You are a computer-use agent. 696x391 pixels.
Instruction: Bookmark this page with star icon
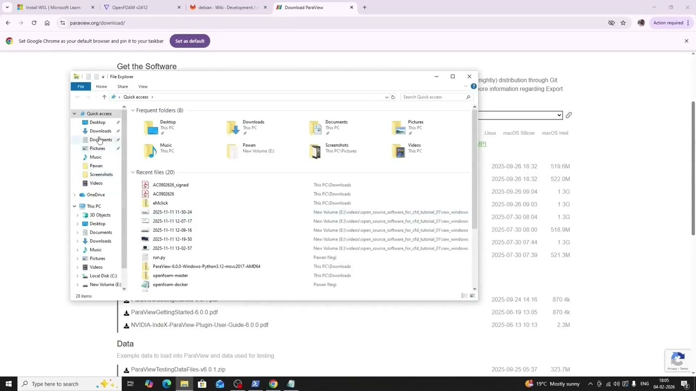[623, 23]
